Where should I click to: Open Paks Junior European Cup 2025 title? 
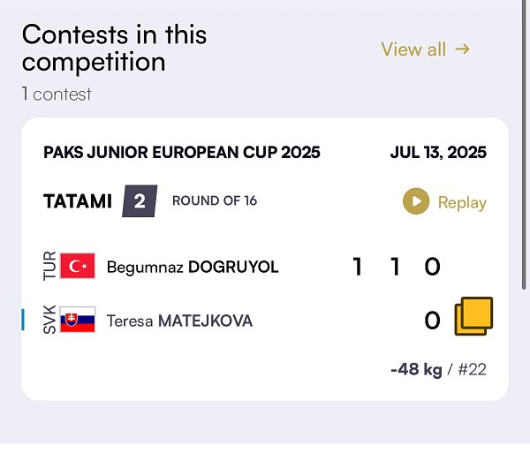[182, 153]
